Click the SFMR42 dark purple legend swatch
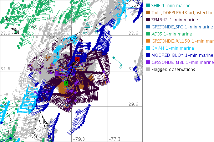The height and width of the screenshot is (142, 214). pyautogui.click(x=148, y=20)
